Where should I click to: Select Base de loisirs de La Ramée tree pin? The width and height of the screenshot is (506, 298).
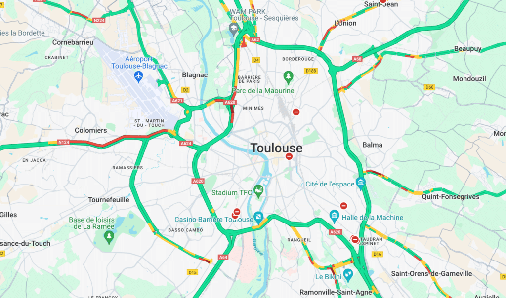[109, 238]
